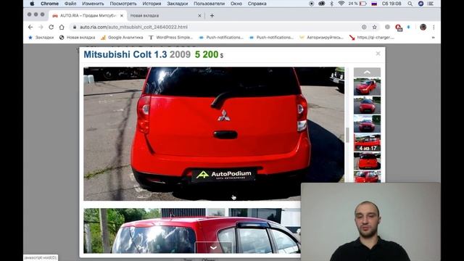The image size is (464, 261).
Task: Show more bookmarks chevron
Action: click(434, 38)
